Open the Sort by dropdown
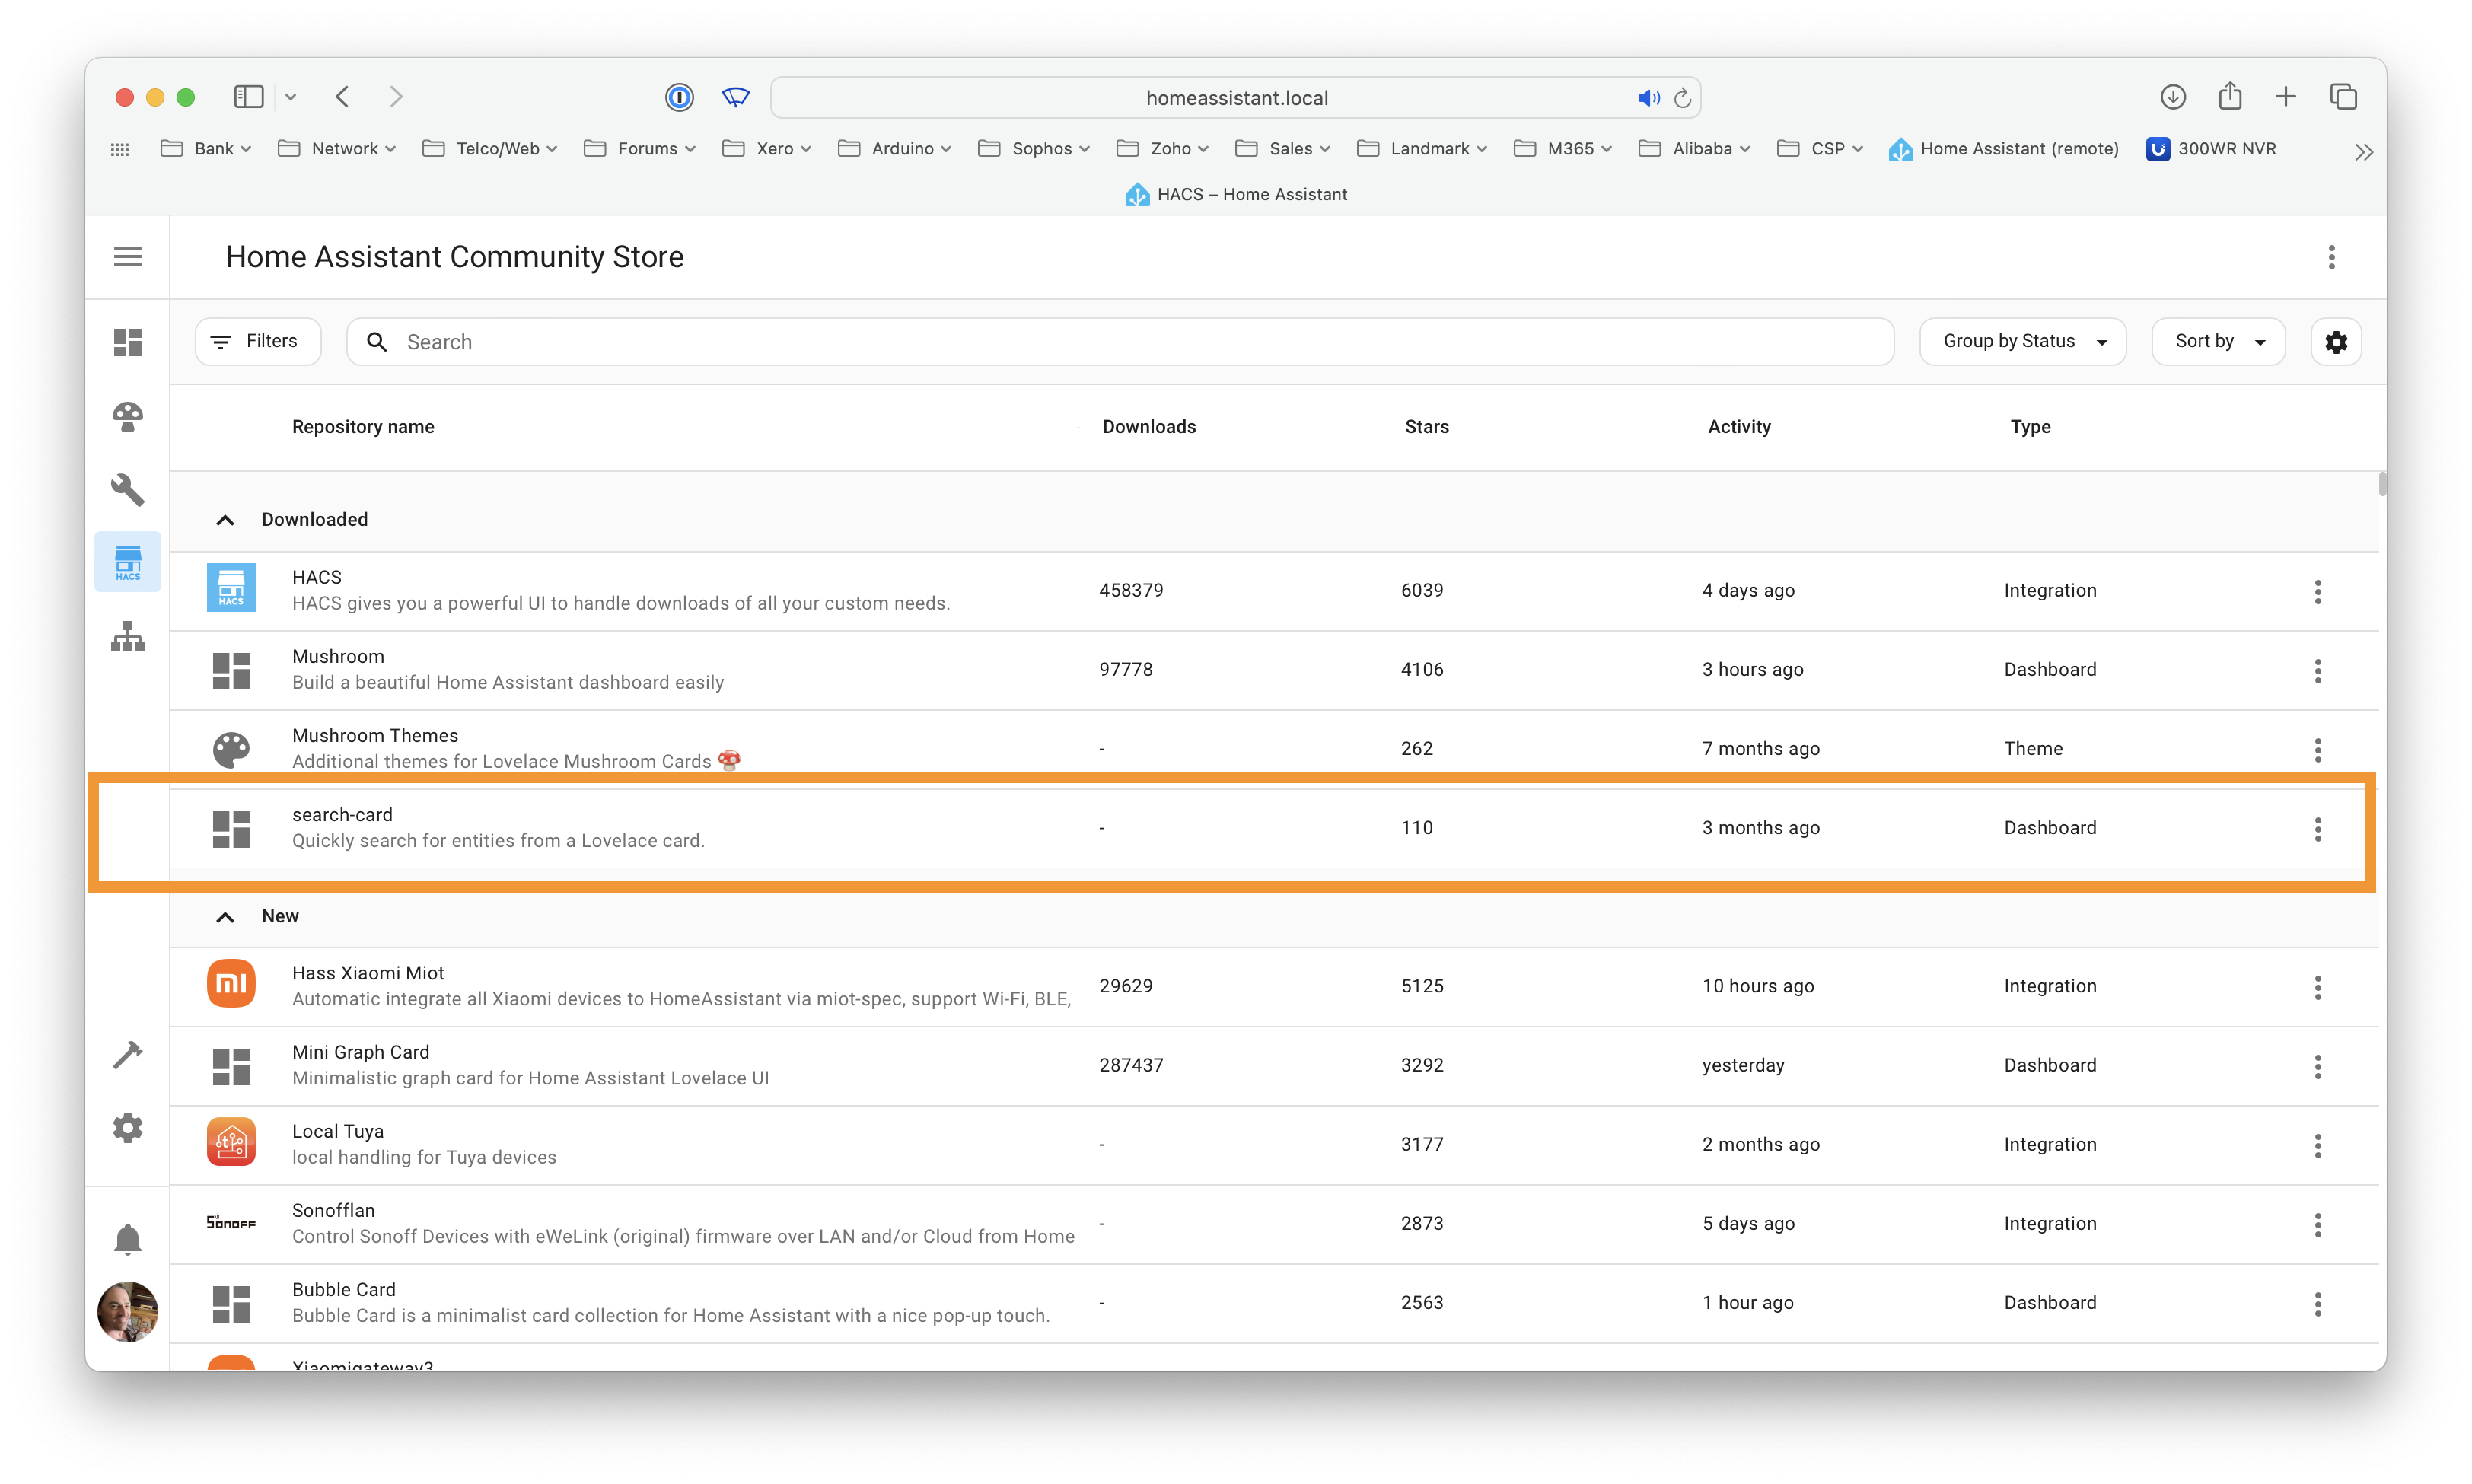 (x=2217, y=342)
